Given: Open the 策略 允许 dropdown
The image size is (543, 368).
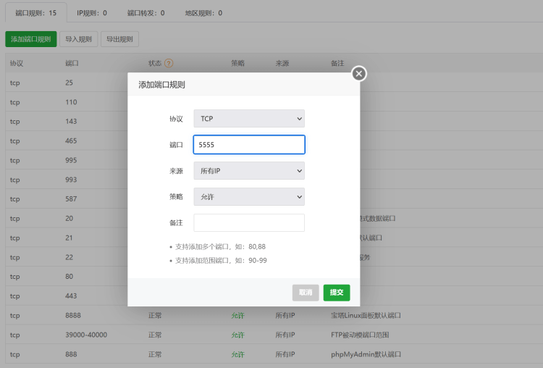Looking at the screenshot, I should tap(249, 197).
